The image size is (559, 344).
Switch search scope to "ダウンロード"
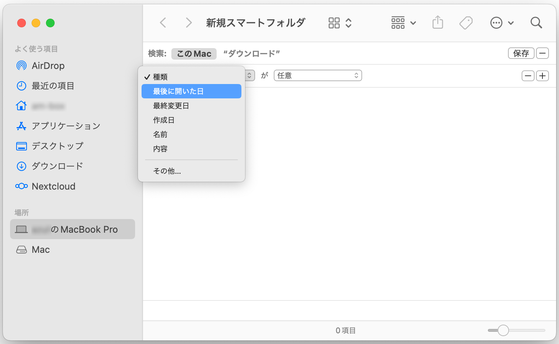251,54
